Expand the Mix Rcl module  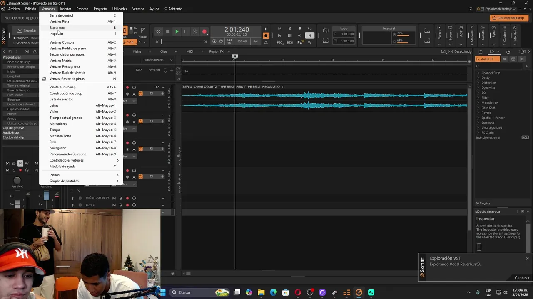(x=515, y=44)
